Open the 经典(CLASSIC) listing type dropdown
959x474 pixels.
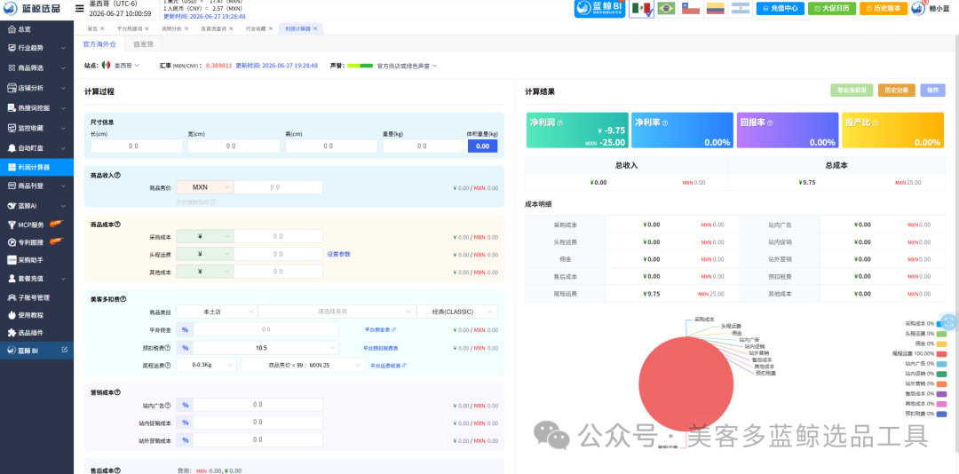pyautogui.click(x=457, y=312)
